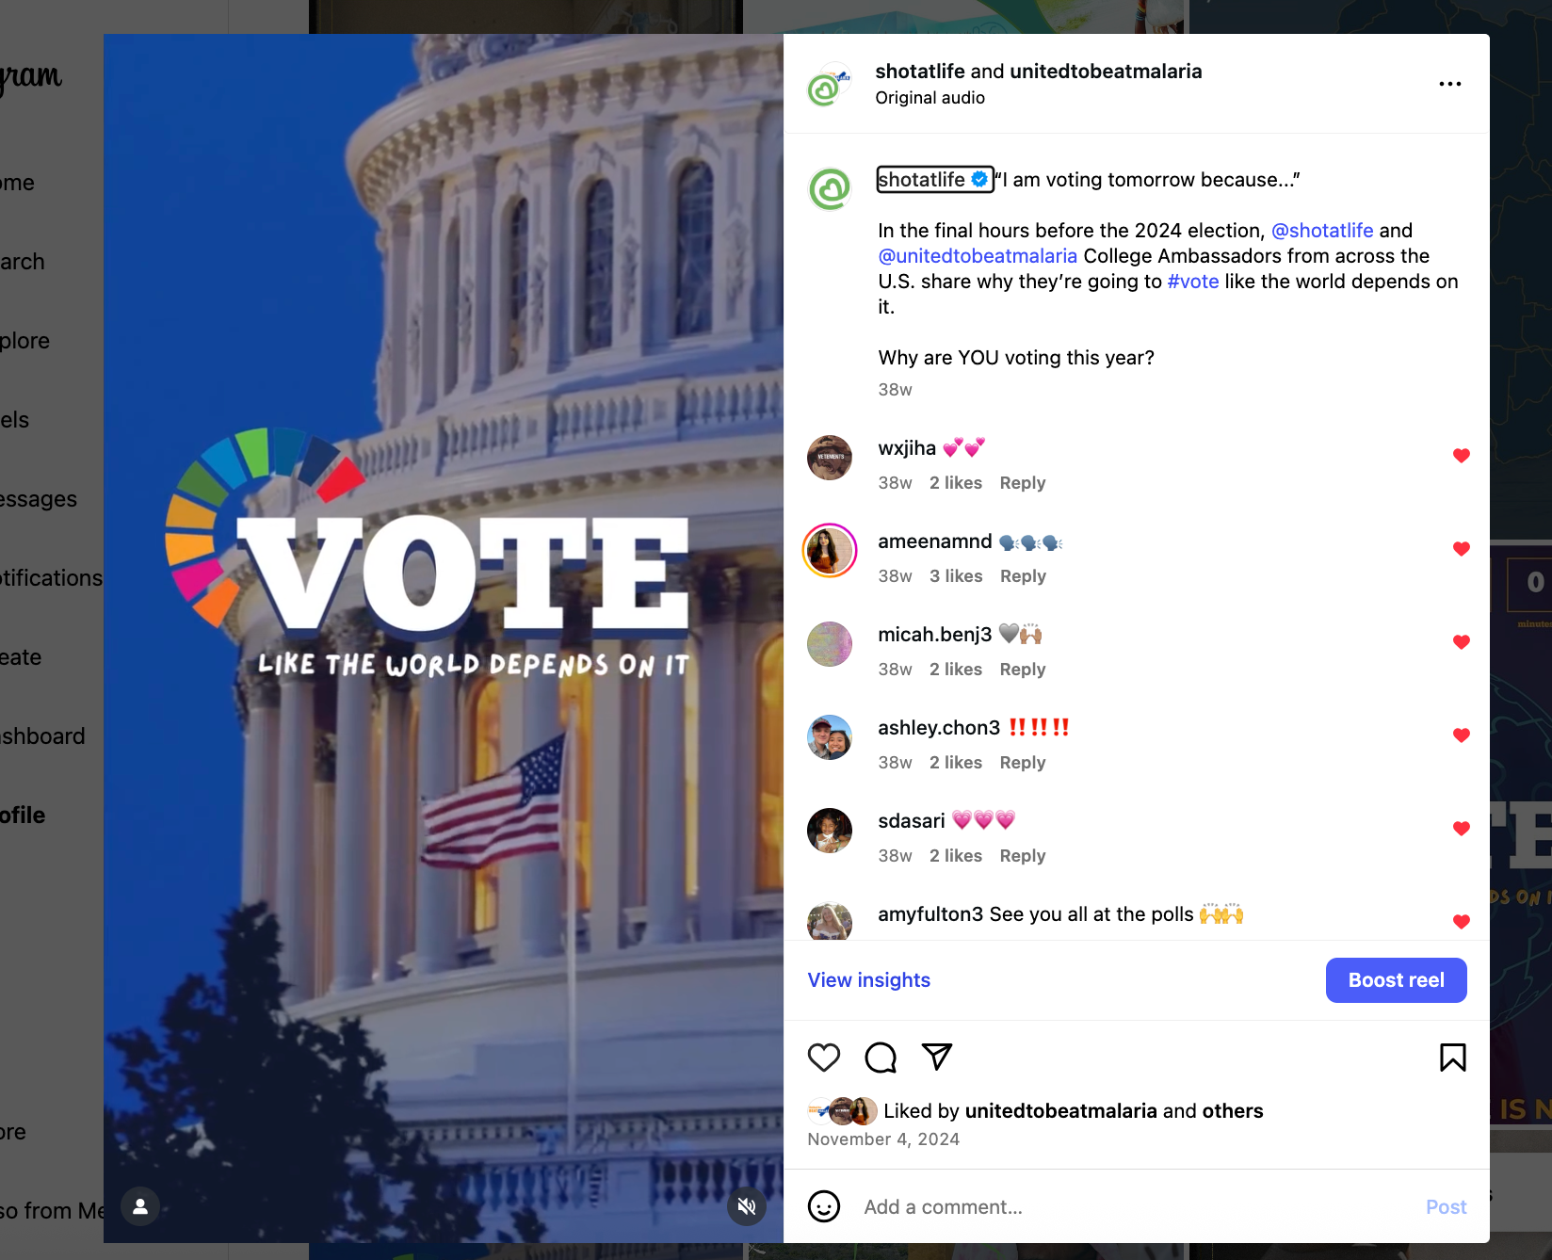
Task: Open the comment bubble icon
Action: (x=881, y=1058)
